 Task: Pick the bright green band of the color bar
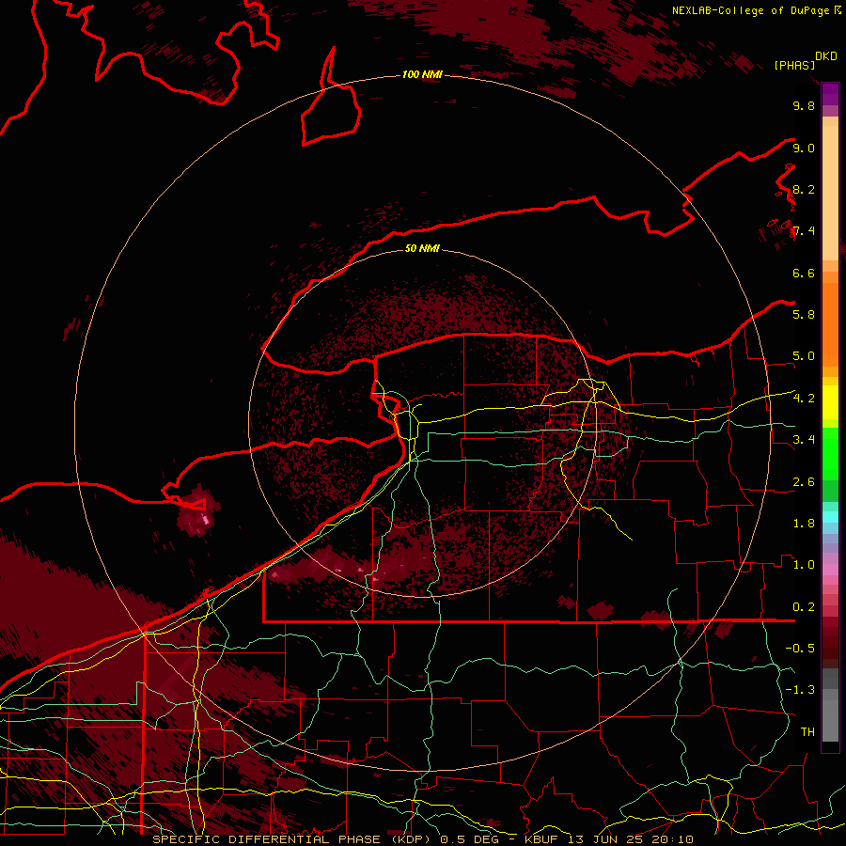(x=830, y=453)
